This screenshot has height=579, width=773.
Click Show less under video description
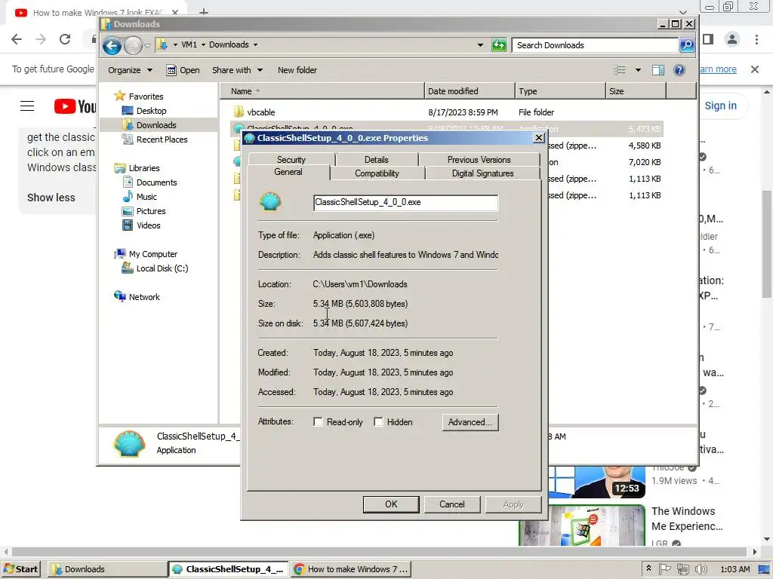51,198
